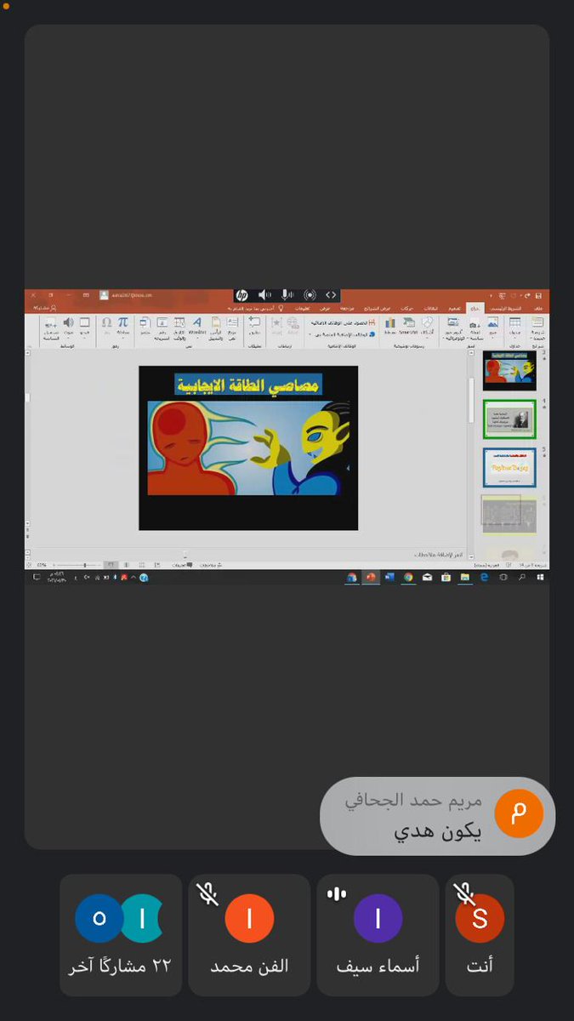Click the Pictures icon in ribbon
The height and width of the screenshot is (1021, 574).
tap(492, 322)
